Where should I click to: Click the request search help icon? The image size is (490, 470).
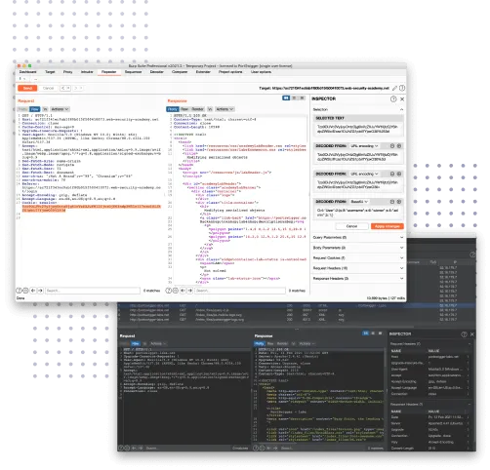pos(19,291)
